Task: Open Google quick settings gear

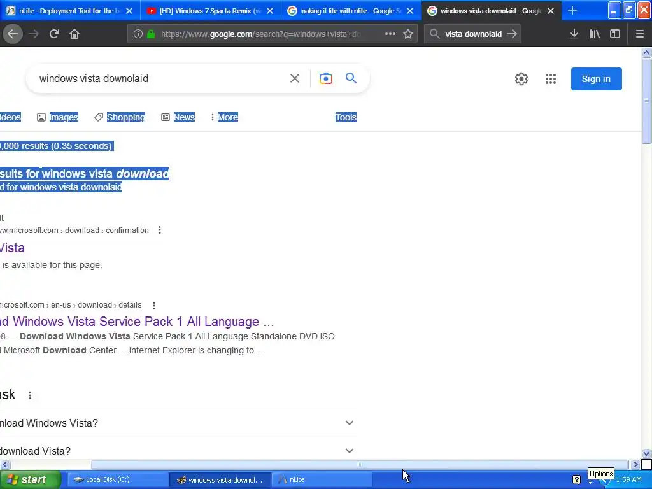Action: [521, 79]
